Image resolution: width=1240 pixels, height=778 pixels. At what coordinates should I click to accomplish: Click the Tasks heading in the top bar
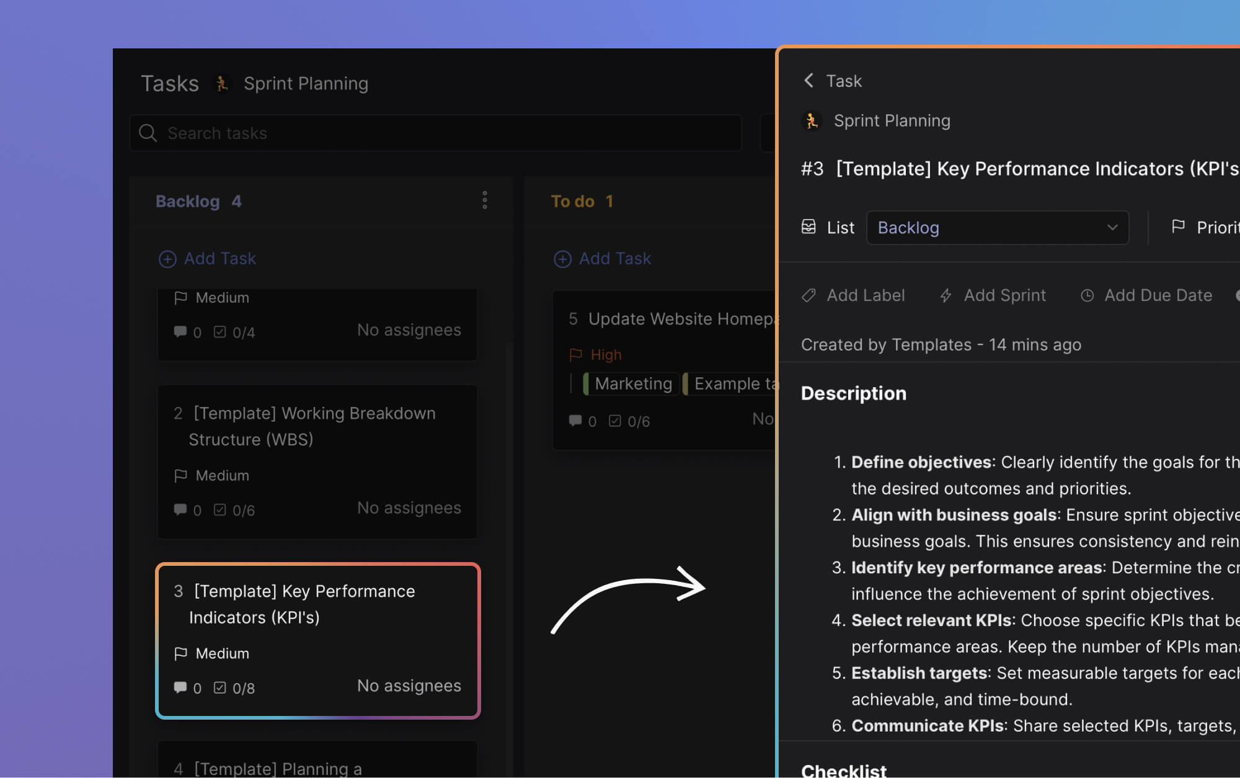169,83
